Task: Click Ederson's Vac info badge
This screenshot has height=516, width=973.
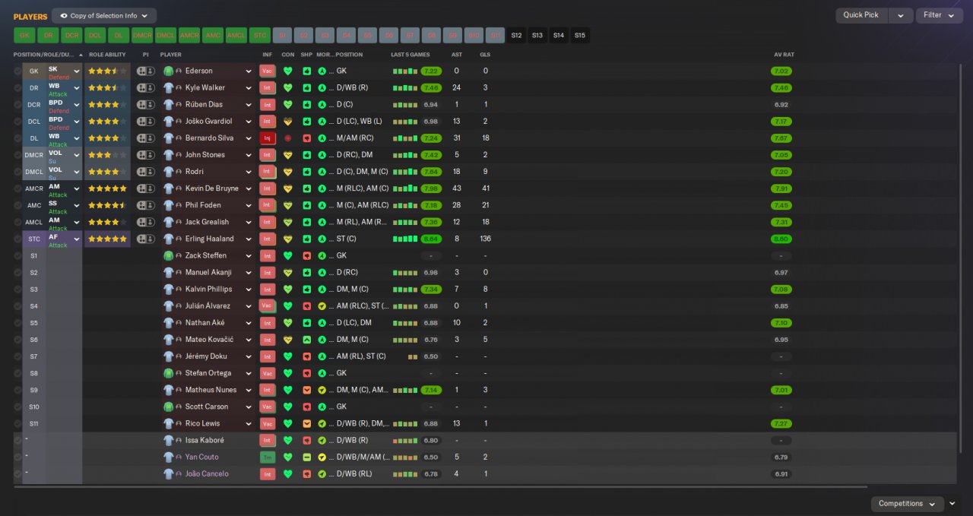Action: tap(267, 71)
